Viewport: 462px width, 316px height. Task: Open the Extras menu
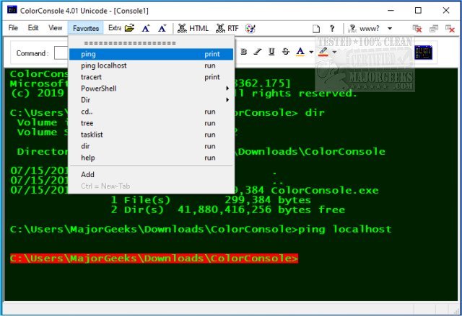pos(115,28)
